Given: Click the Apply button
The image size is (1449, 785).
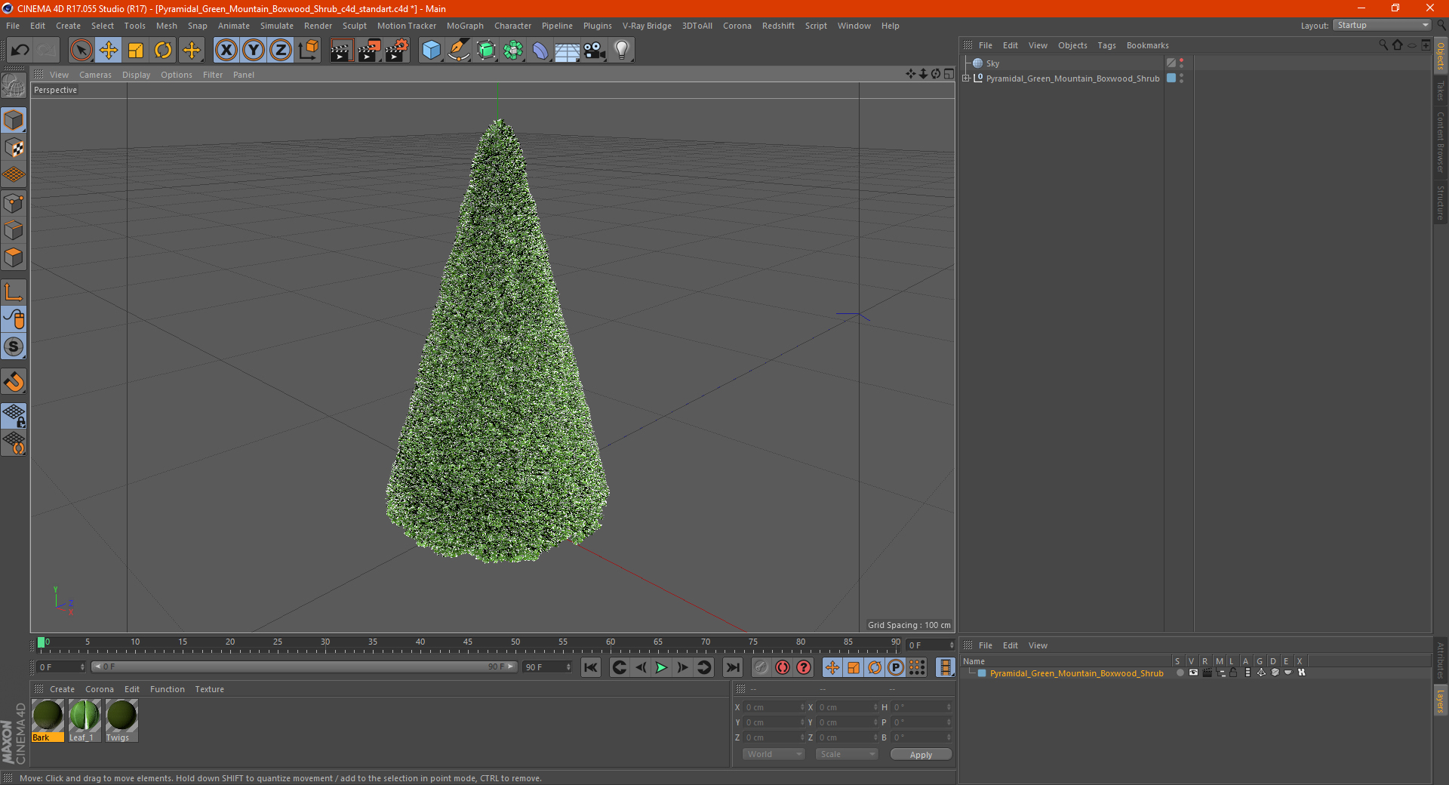Looking at the screenshot, I should pos(921,755).
